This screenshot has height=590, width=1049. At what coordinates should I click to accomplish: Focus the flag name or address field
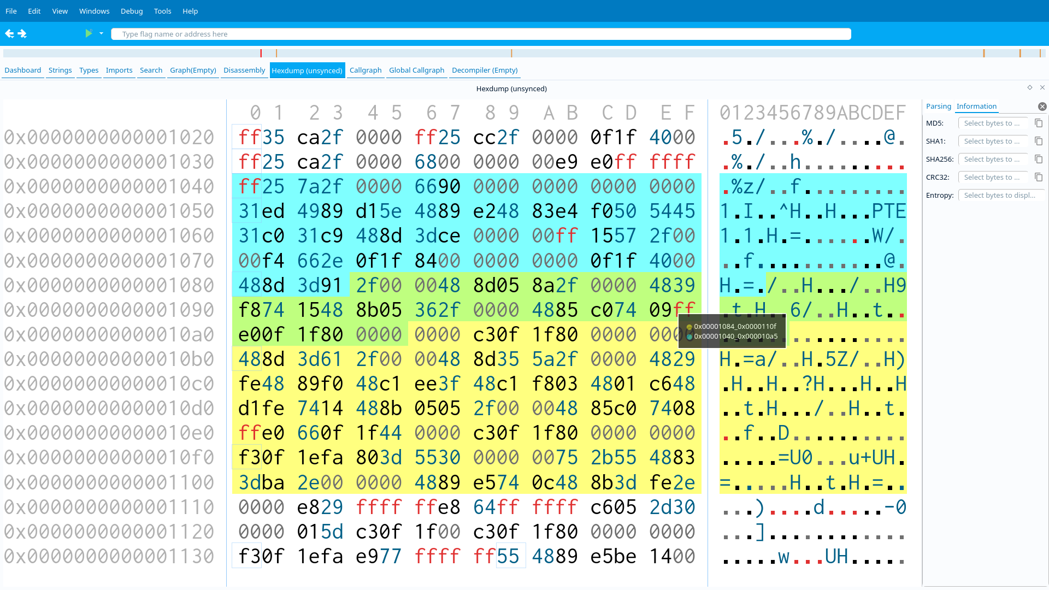point(481,34)
